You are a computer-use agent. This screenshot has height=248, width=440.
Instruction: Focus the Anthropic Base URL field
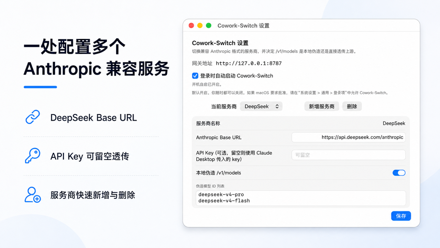pyautogui.click(x=349, y=137)
